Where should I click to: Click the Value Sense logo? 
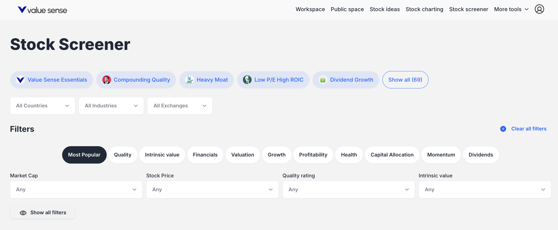click(42, 10)
